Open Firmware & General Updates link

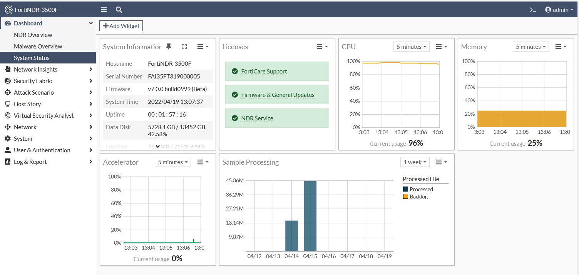278,95
